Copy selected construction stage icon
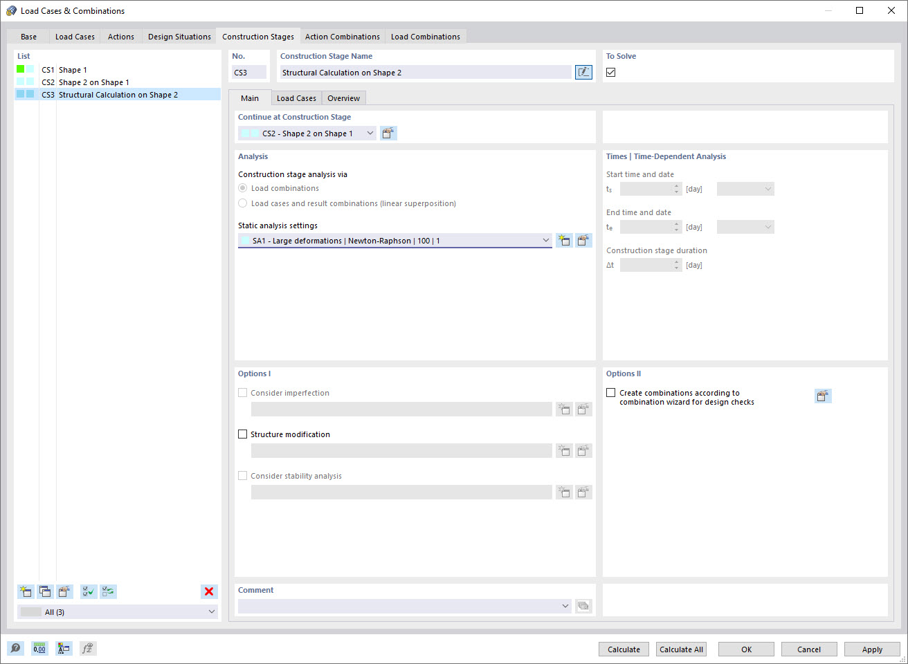This screenshot has height=664, width=908. click(45, 591)
